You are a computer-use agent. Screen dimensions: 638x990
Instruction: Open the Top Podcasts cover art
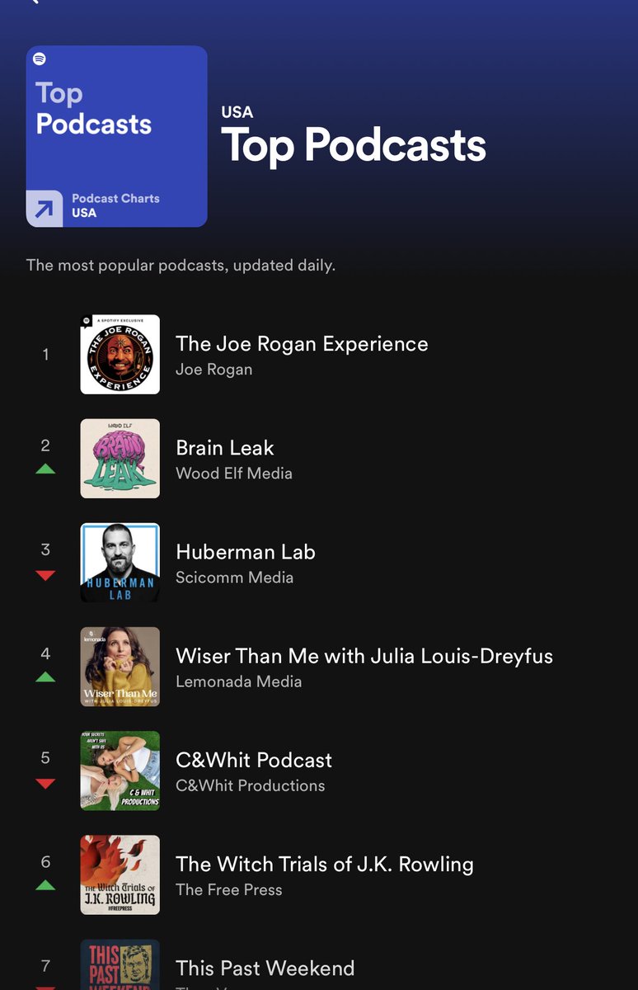pos(116,136)
